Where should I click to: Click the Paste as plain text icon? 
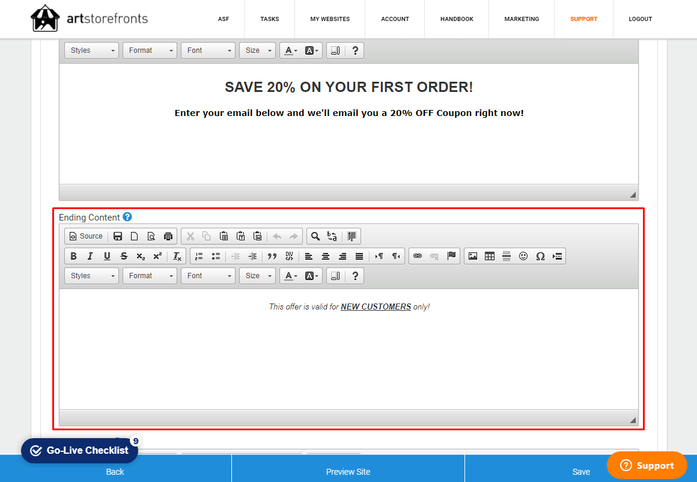point(241,236)
